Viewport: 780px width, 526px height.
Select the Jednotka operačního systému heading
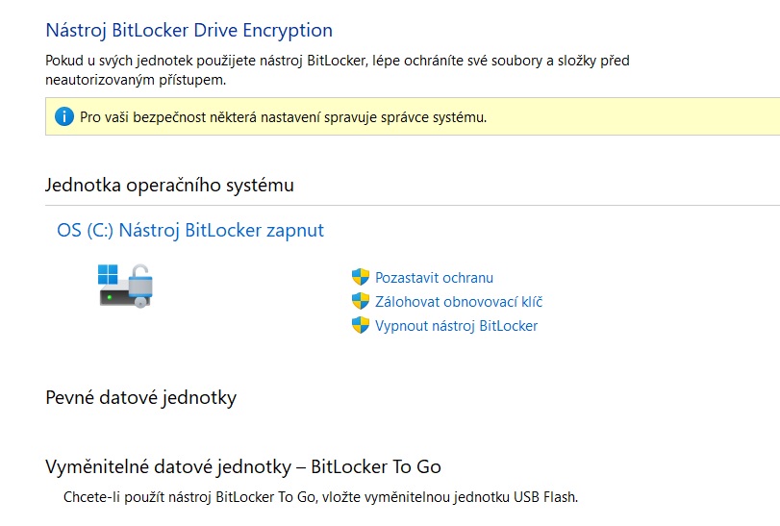[169, 186]
